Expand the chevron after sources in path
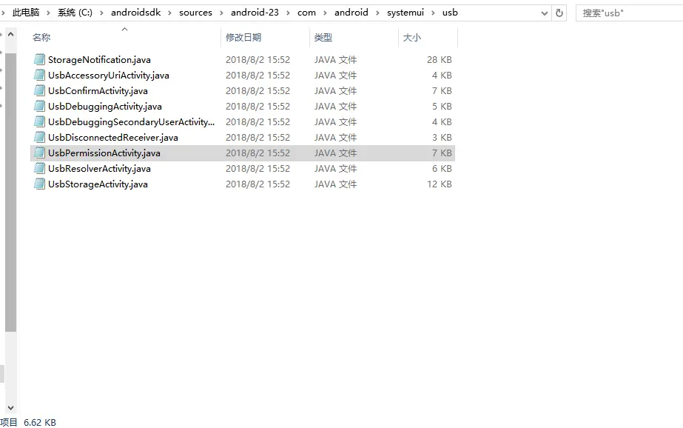683x428 pixels. (221, 13)
